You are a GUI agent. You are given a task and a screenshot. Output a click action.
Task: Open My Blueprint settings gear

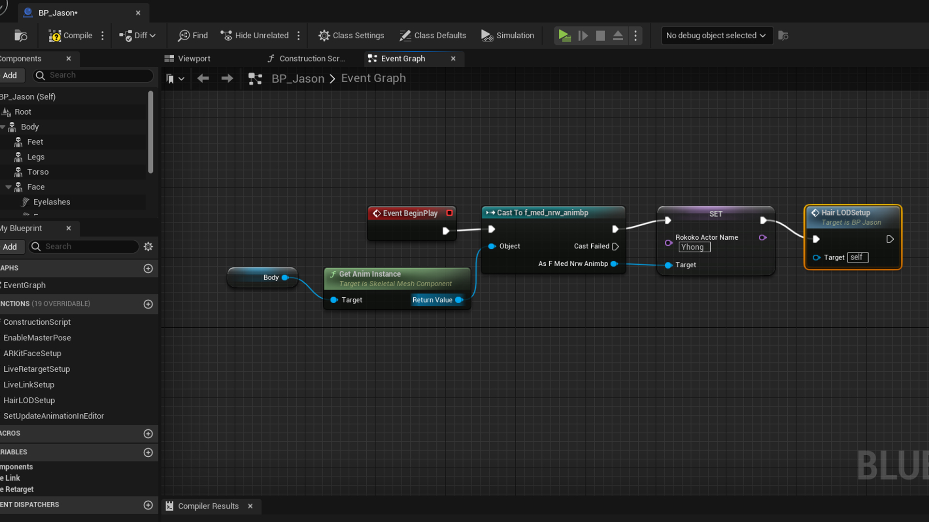pyautogui.click(x=148, y=246)
